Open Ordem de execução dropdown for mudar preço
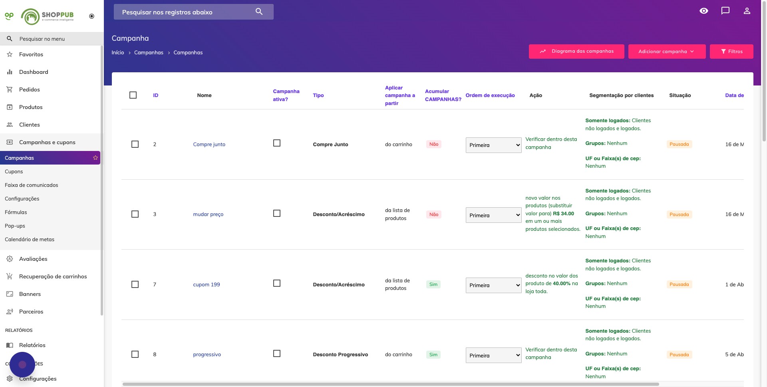Screen dimensions: 767x387 click(493, 215)
